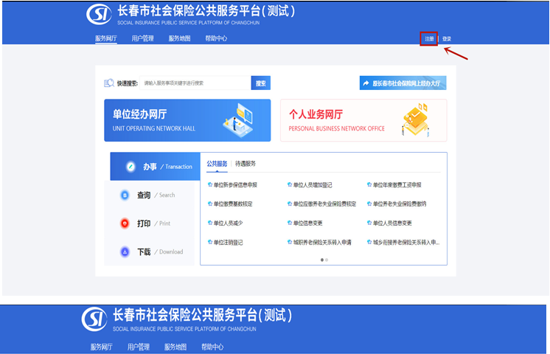Select the 办事 / Transaction side tab
This screenshot has width=550, height=354.
pyautogui.click(x=156, y=167)
